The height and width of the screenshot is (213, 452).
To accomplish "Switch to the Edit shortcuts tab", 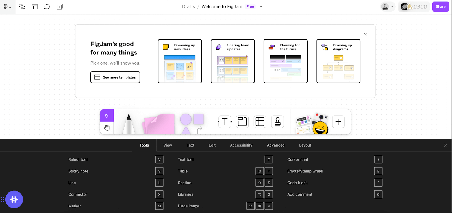I will click(212, 145).
